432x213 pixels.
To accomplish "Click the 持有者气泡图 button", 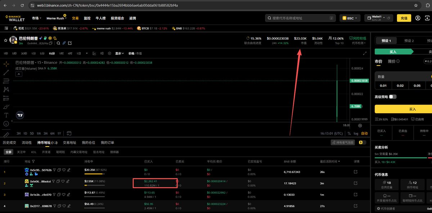I will 344,142.
